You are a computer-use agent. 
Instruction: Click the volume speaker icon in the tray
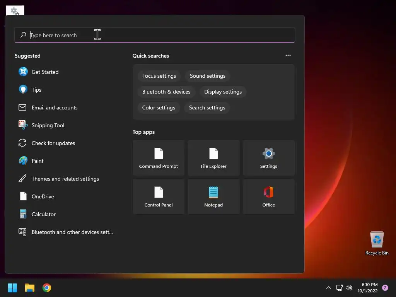(x=349, y=288)
